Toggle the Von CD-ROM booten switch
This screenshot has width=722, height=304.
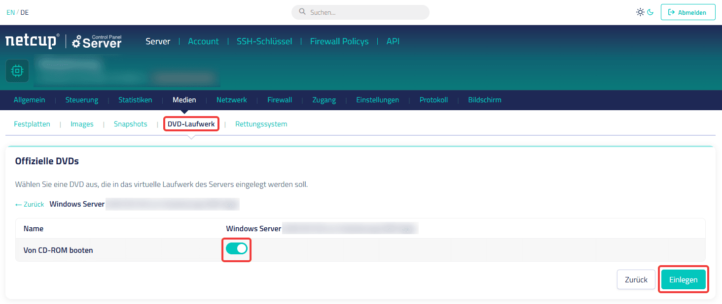[x=237, y=249]
